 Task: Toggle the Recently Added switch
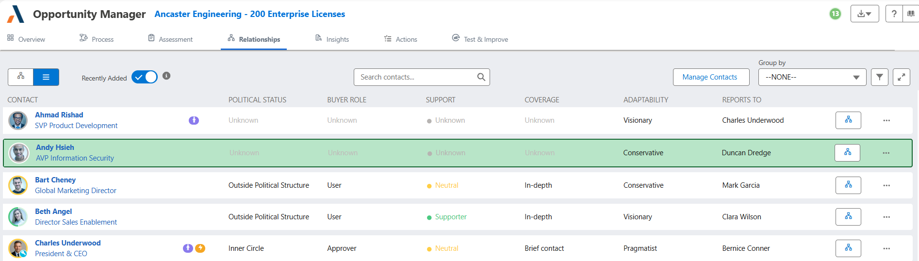145,77
